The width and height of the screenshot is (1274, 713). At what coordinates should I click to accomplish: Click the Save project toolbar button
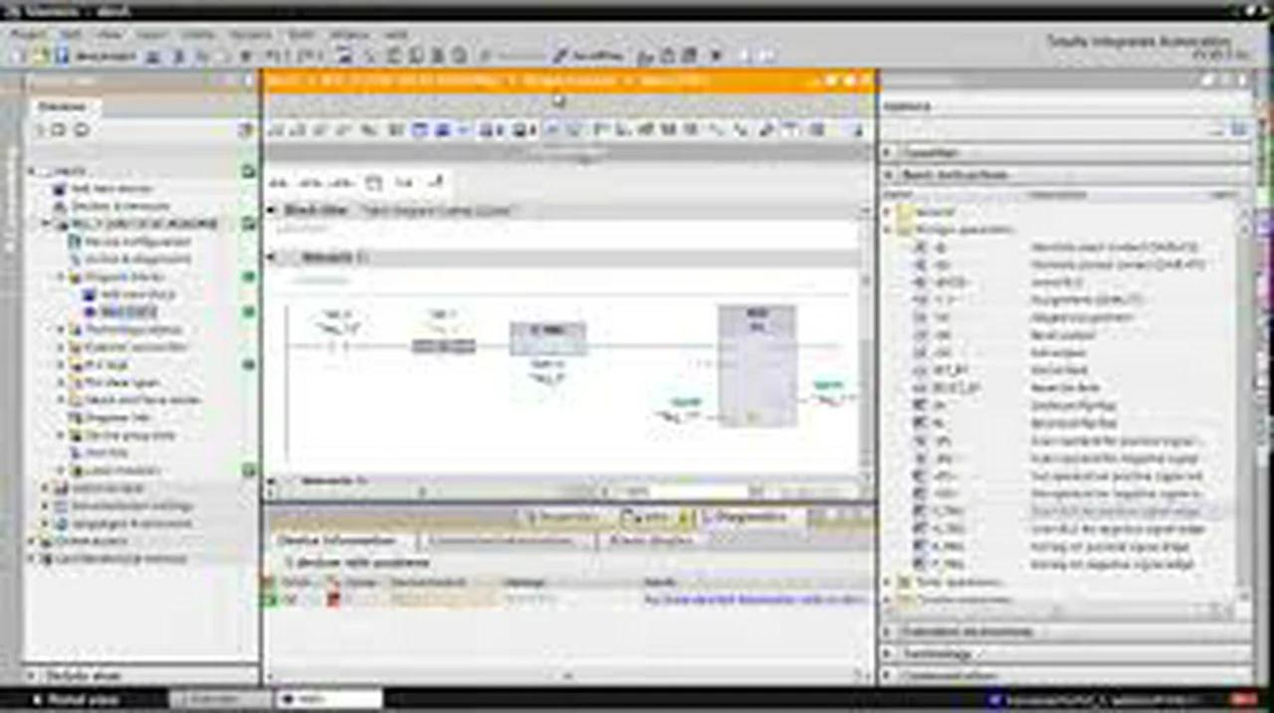97,56
